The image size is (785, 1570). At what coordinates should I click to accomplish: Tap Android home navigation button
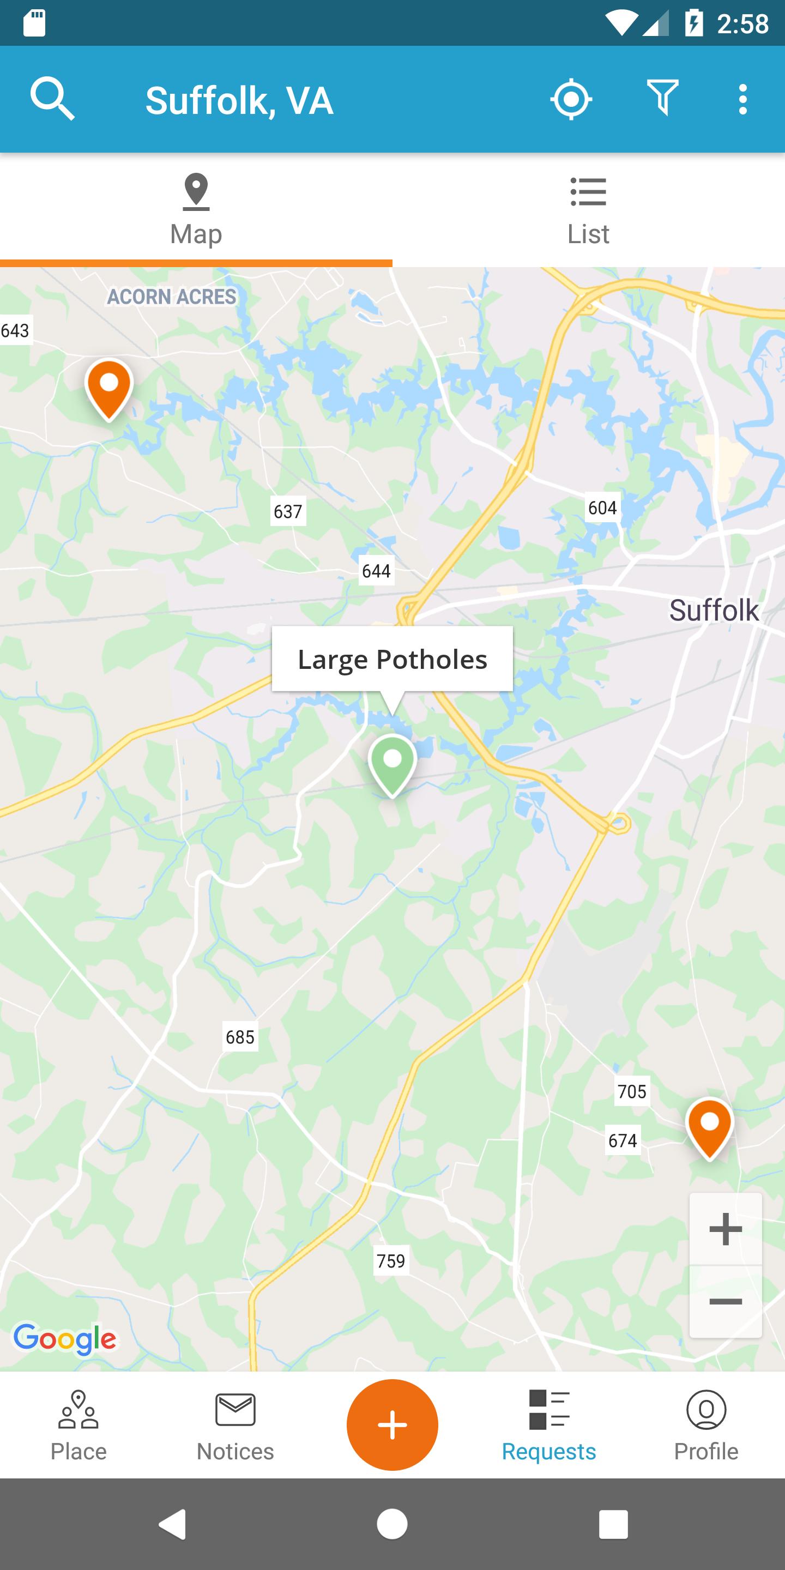[392, 1524]
